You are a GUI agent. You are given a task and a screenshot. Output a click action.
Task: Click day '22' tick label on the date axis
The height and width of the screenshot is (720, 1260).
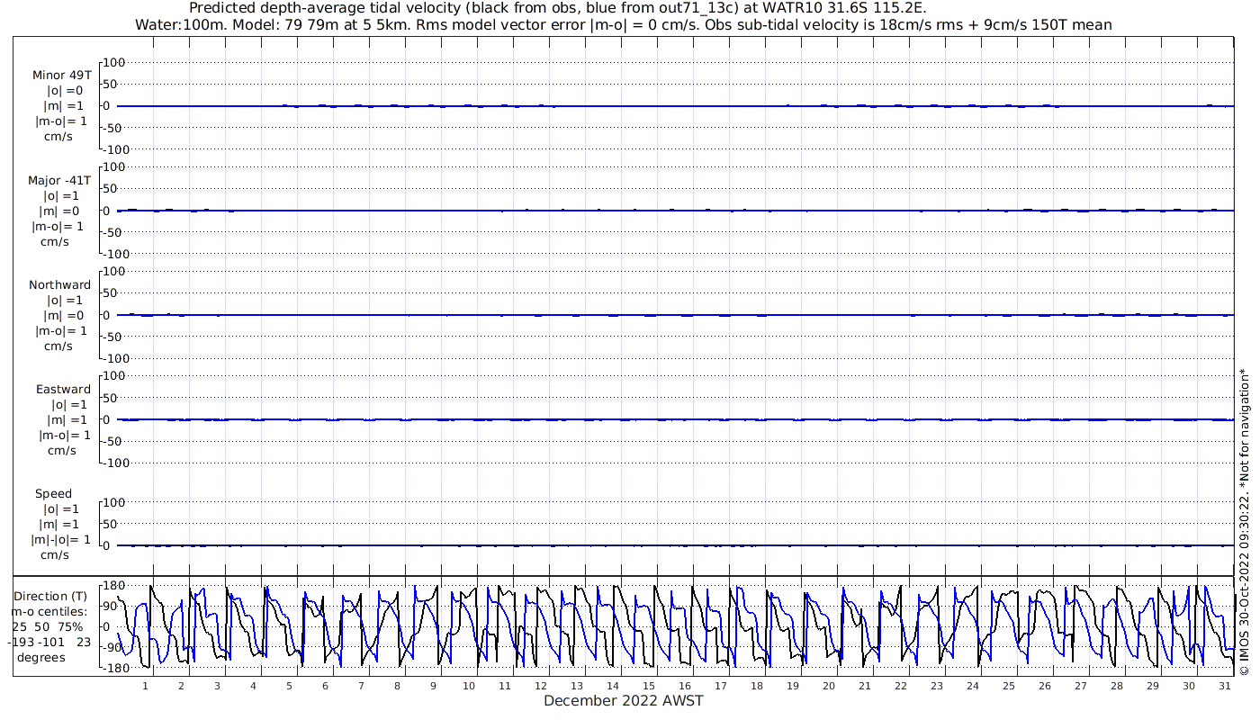click(901, 686)
